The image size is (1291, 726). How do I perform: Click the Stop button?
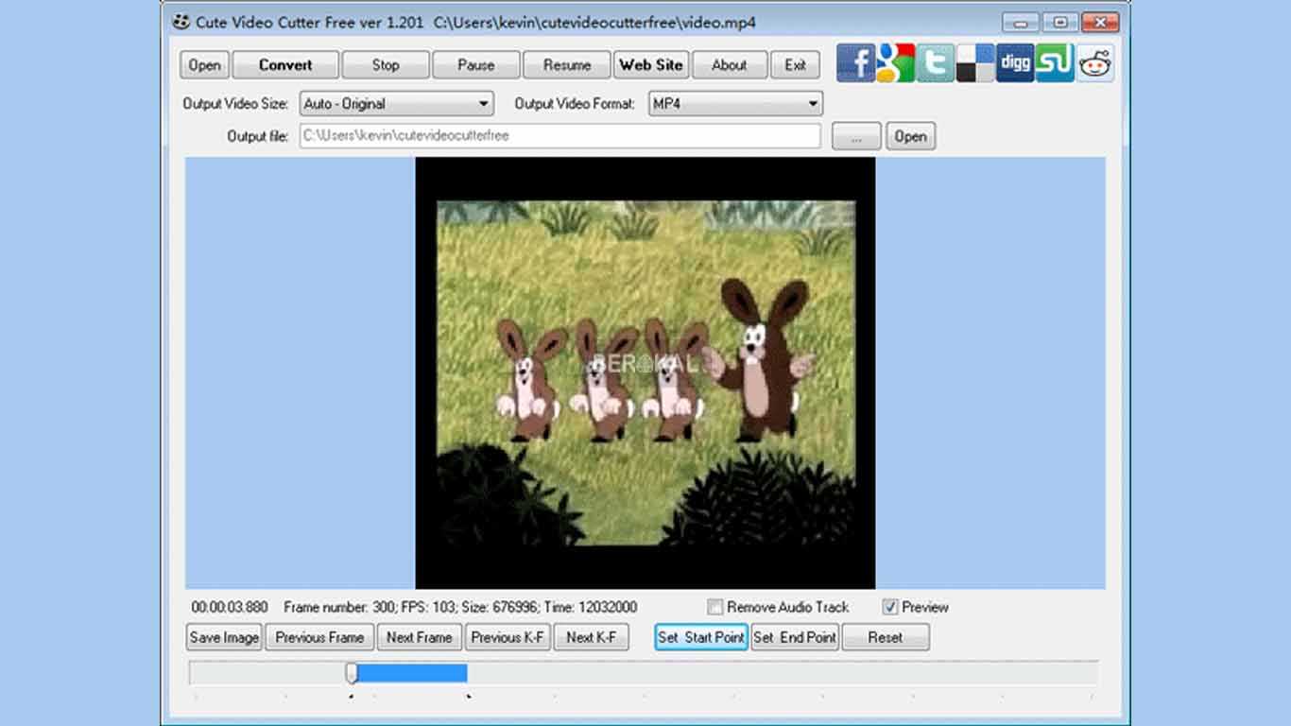point(386,65)
